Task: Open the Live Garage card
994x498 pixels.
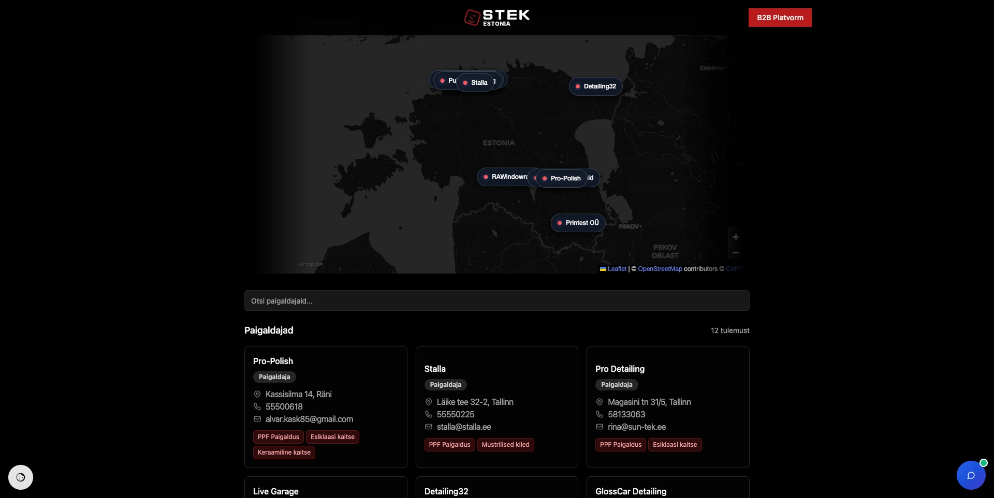Action: [326, 488]
